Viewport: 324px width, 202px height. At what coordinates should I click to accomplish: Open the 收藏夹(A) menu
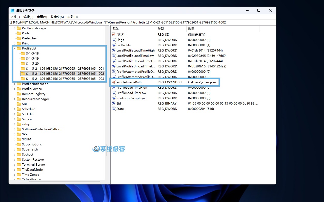[x=57, y=17]
